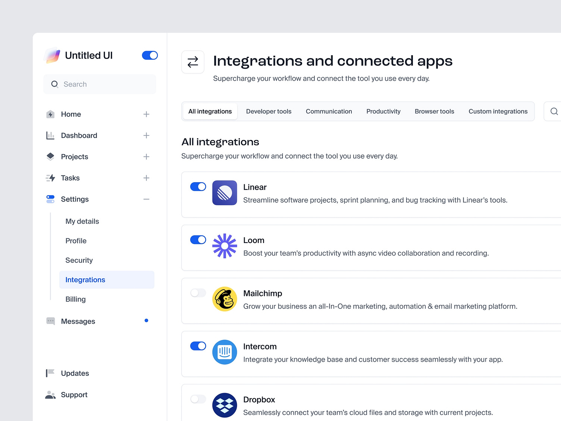Click the swap arrows icon beside the page title
Image resolution: width=561 pixels, height=421 pixels.
click(x=193, y=62)
